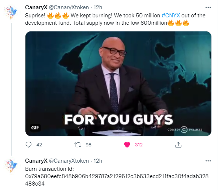Click the CanaryX avatar on second tweet
This screenshot has width=218, height=190.
[x=11, y=166]
